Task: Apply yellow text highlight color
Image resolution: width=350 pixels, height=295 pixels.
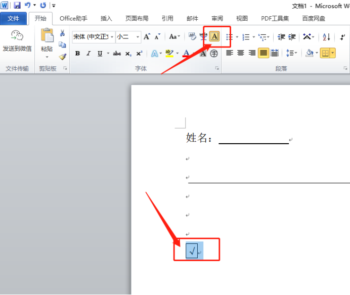Action: pyautogui.click(x=169, y=53)
